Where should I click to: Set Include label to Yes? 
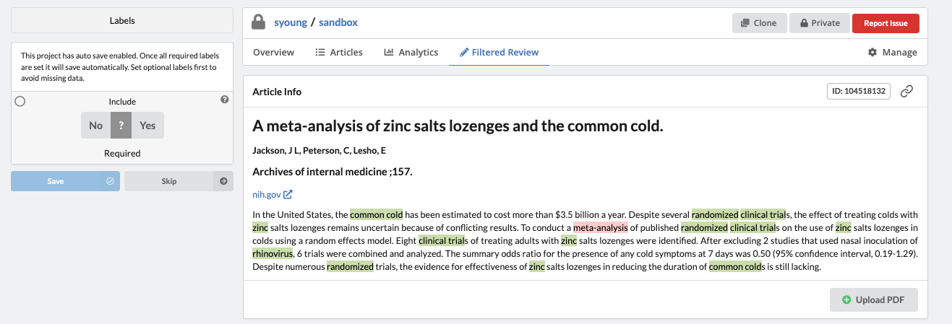pyautogui.click(x=147, y=126)
